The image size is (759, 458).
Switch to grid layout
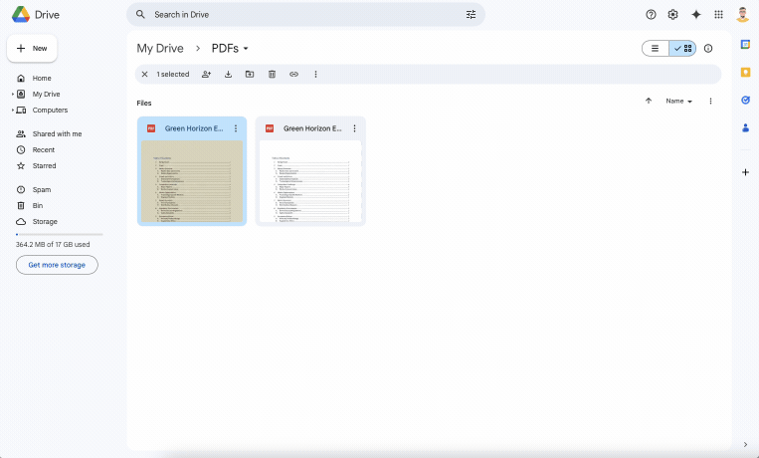(682, 49)
